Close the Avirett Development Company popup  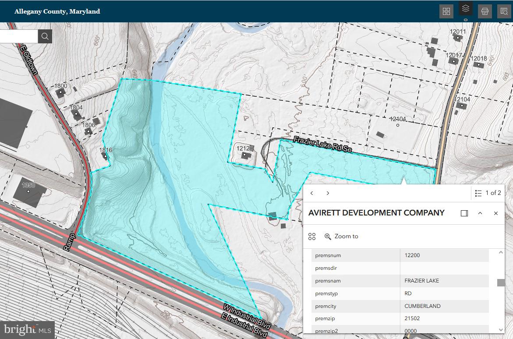pos(496,213)
